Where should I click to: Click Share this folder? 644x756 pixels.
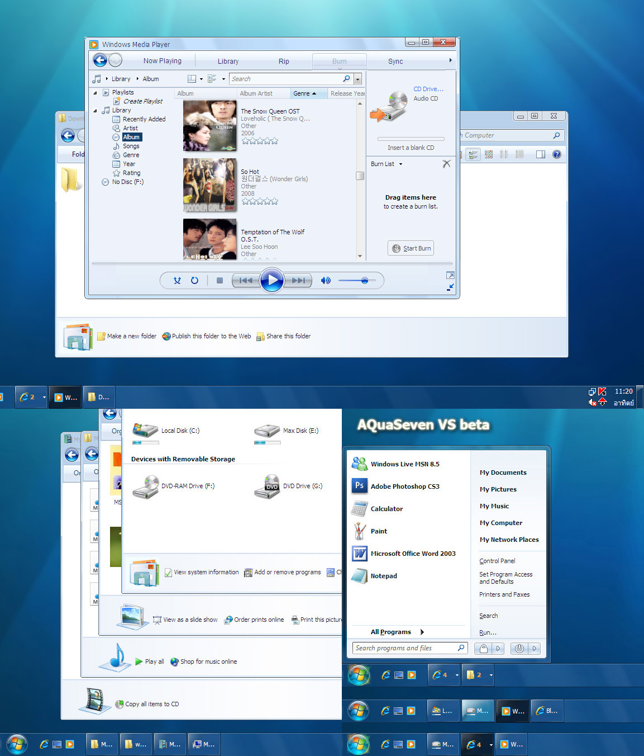pyautogui.click(x=284, y=336)
